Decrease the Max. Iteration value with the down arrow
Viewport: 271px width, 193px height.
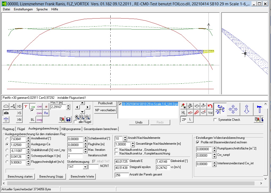coord(85,151)
